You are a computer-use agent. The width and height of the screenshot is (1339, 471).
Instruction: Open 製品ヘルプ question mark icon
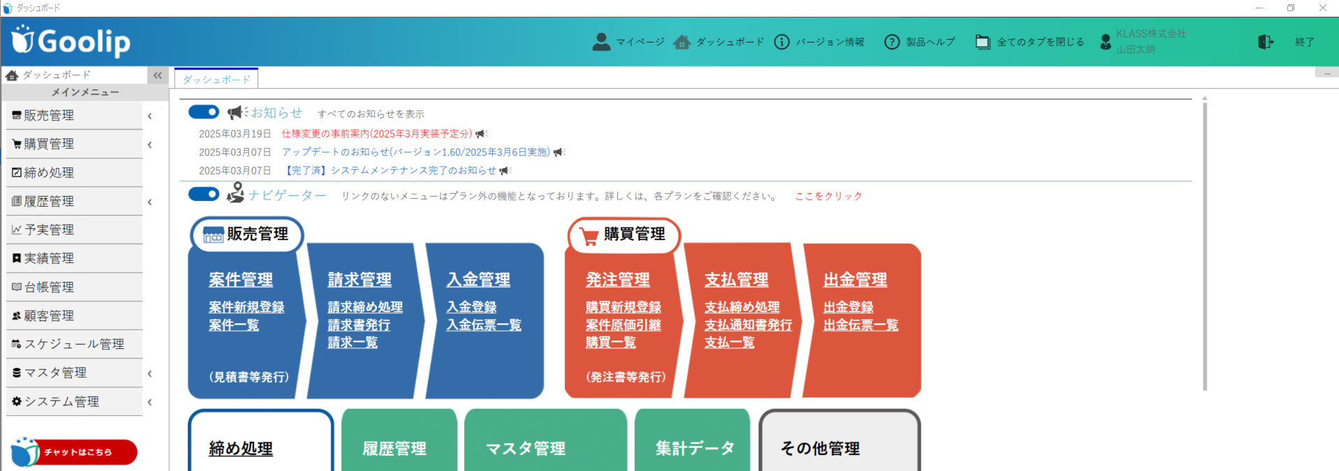892,42
